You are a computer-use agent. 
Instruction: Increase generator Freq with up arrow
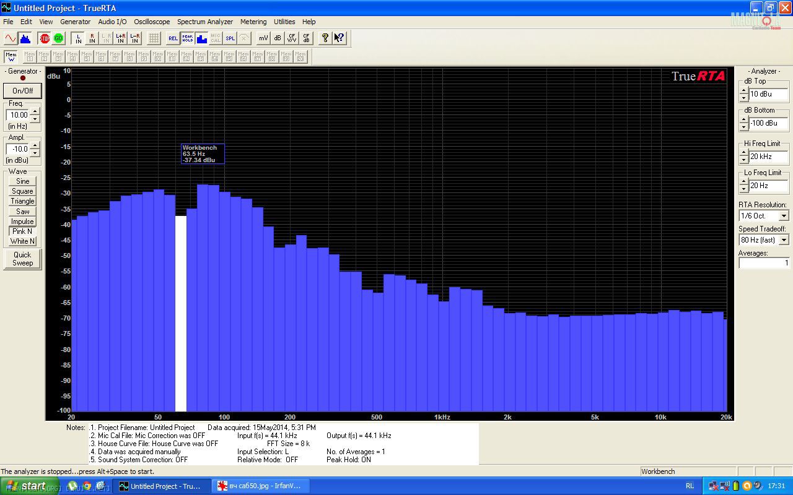[x=35, y=111]
